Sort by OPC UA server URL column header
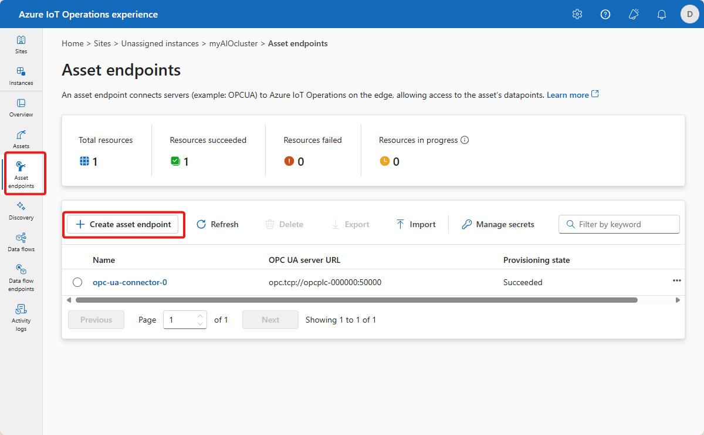Screen dimensions: 704x435 point(305,260)
